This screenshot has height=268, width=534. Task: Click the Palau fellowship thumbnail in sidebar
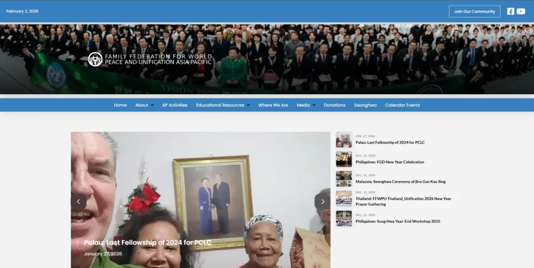coord(344,140)
